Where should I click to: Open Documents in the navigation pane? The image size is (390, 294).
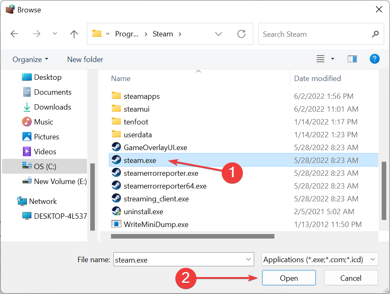tap(47, 92)
